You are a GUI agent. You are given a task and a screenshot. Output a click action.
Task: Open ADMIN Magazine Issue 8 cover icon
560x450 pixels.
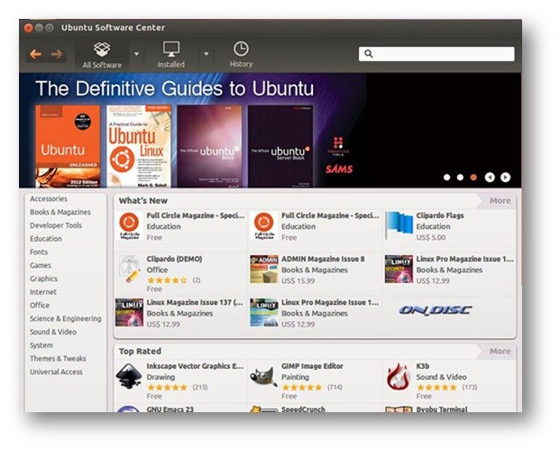tap(264, 269)
